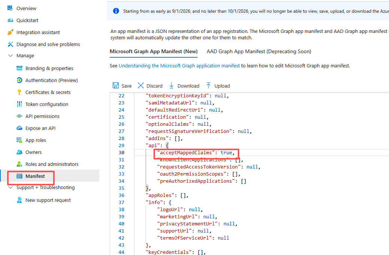Collapse the Manage section chevron

[10, 55]
